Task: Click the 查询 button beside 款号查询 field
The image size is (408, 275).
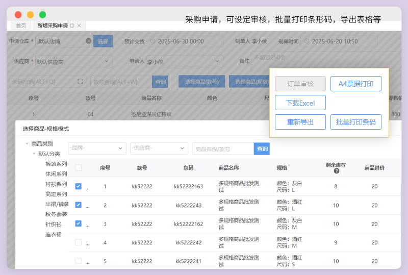Action: pyautogui.click(x=160, y=82)
